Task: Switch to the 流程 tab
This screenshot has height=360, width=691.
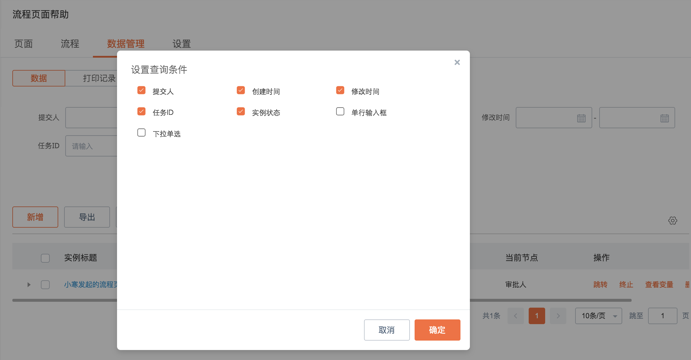Action: 70,44
